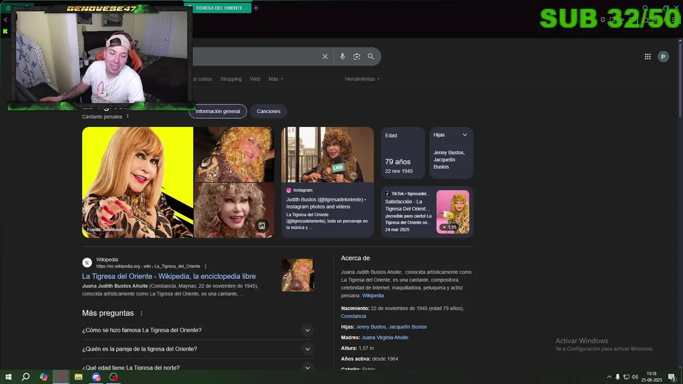Start voice search with the microphone icon
The height and width of the screenshot is (384, 683).
(343, 57)
